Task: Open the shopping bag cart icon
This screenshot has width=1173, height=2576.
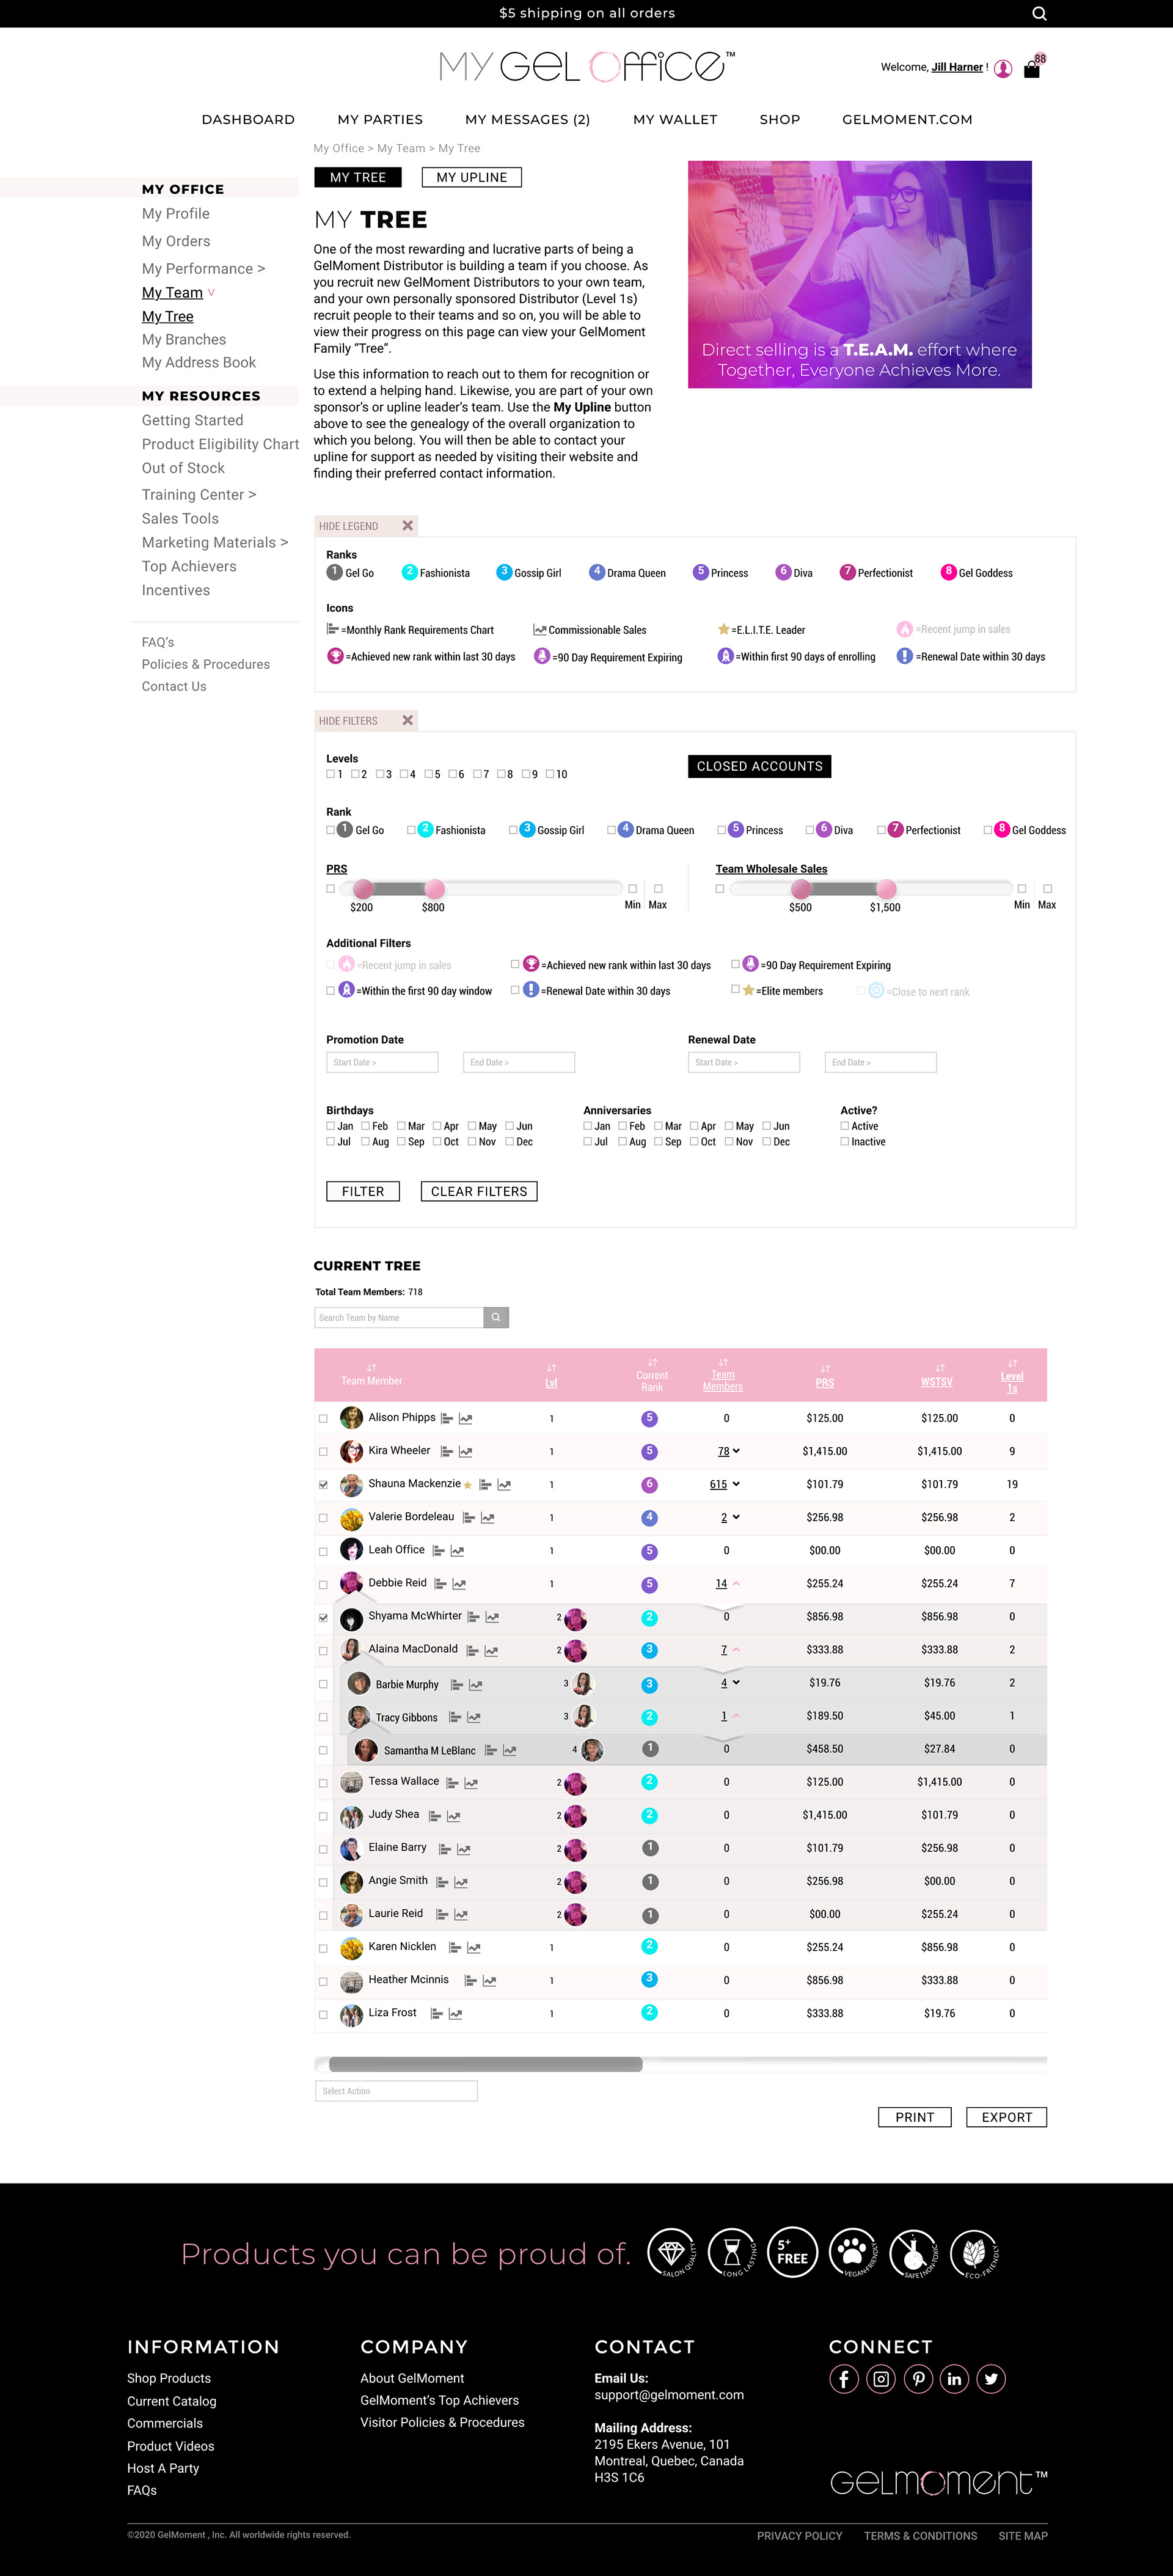Action: tap(1032, 69)
